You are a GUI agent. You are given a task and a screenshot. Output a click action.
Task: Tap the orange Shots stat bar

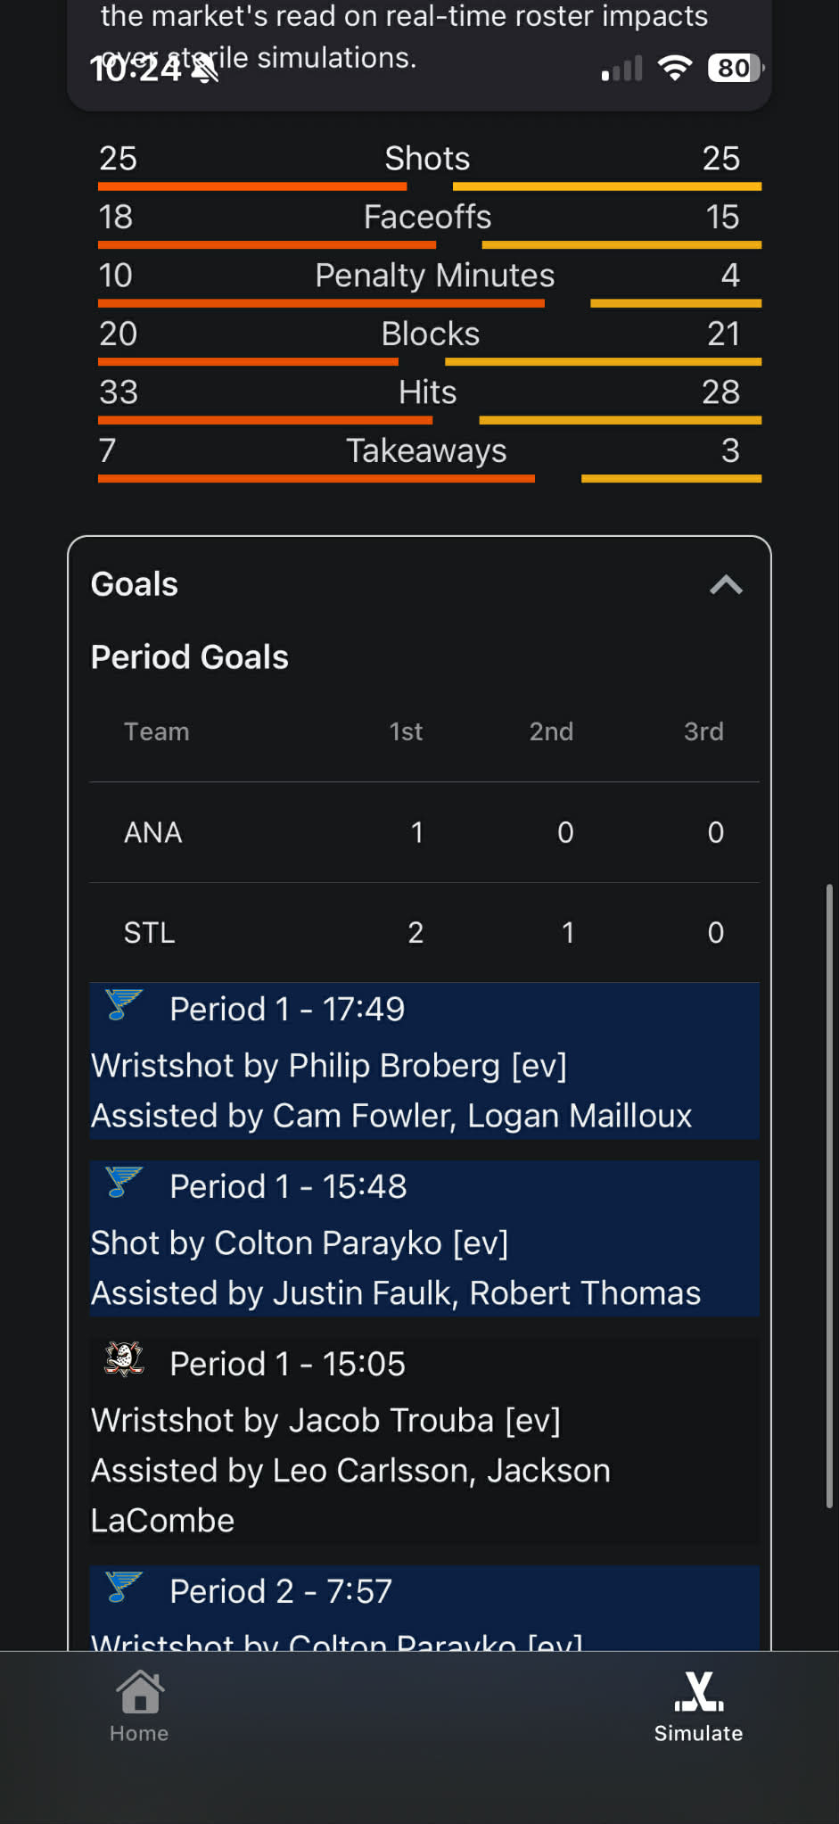click(251, 186)
